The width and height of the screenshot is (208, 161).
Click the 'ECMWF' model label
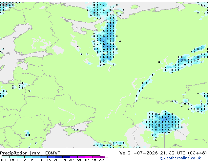(x=52, y=153)
